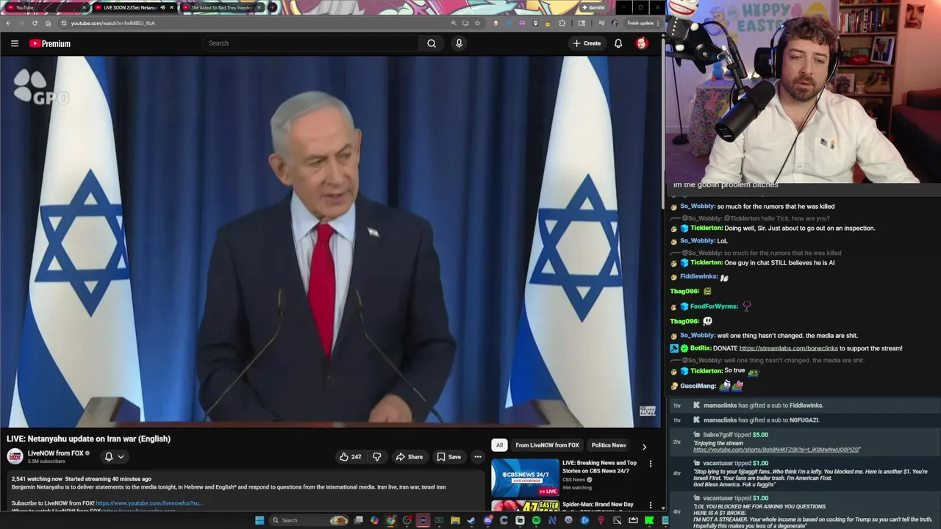Submit search with the magnifier button
The image size is (941, 529).
point(432,43)
